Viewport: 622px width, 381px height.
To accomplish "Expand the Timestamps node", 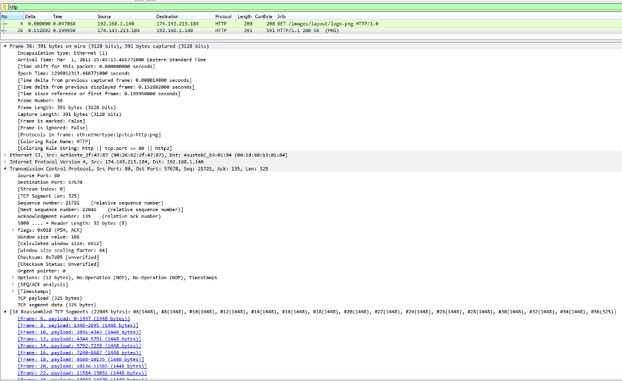I will click(12, 291).
